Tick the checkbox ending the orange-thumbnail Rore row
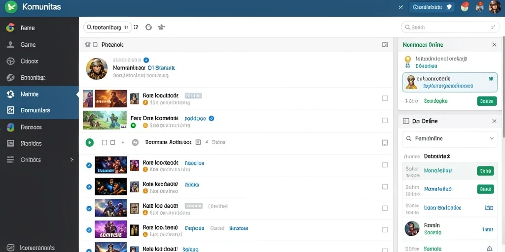The width and height of the screenshot is (505, 252). tap(385, 98)
